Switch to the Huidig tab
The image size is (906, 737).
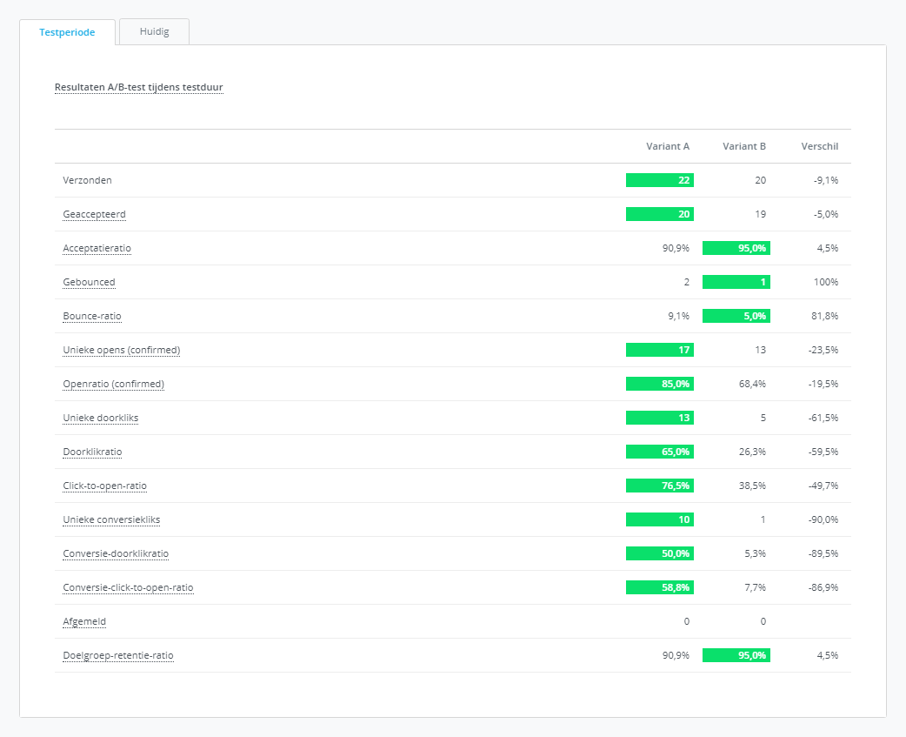(154, 32)
